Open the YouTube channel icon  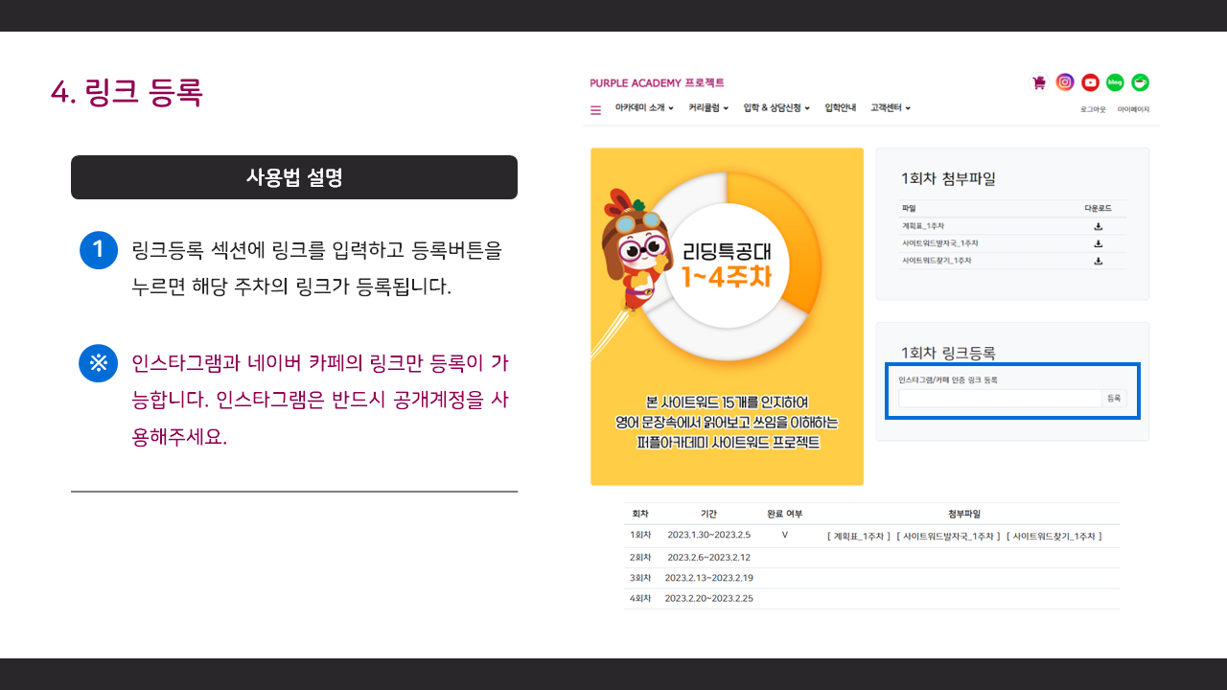(x=1090, y=82)
